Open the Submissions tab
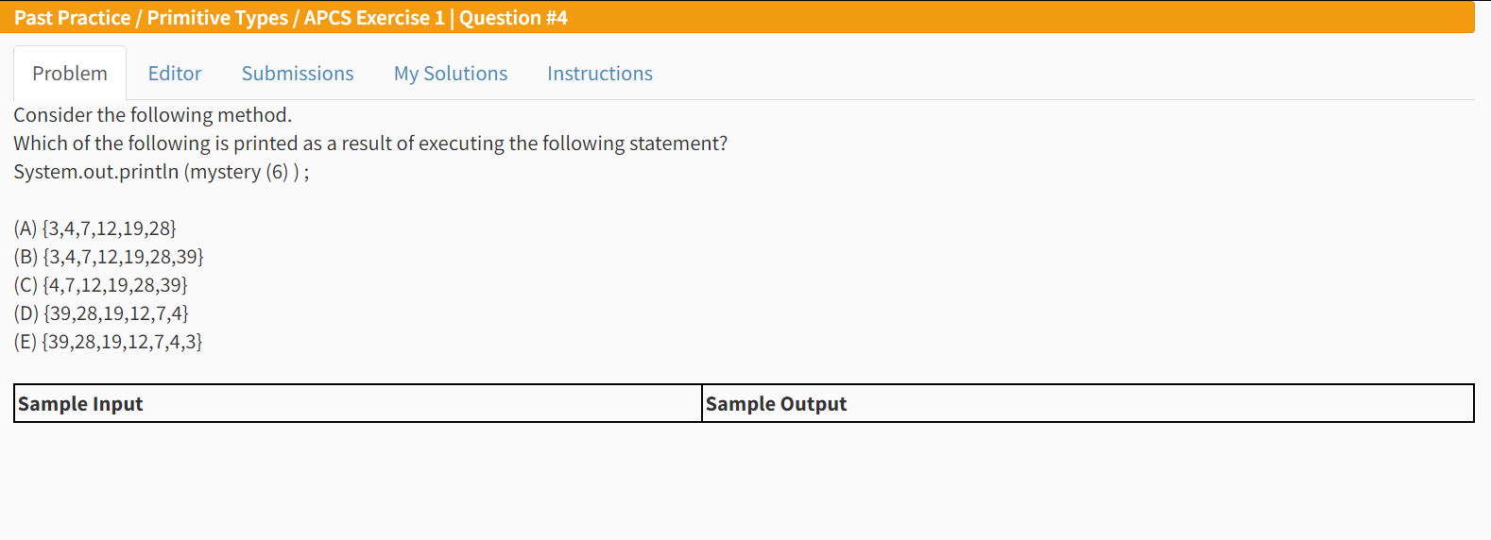The height and width of the screenshot is (540, 1491). click(298, 74)
